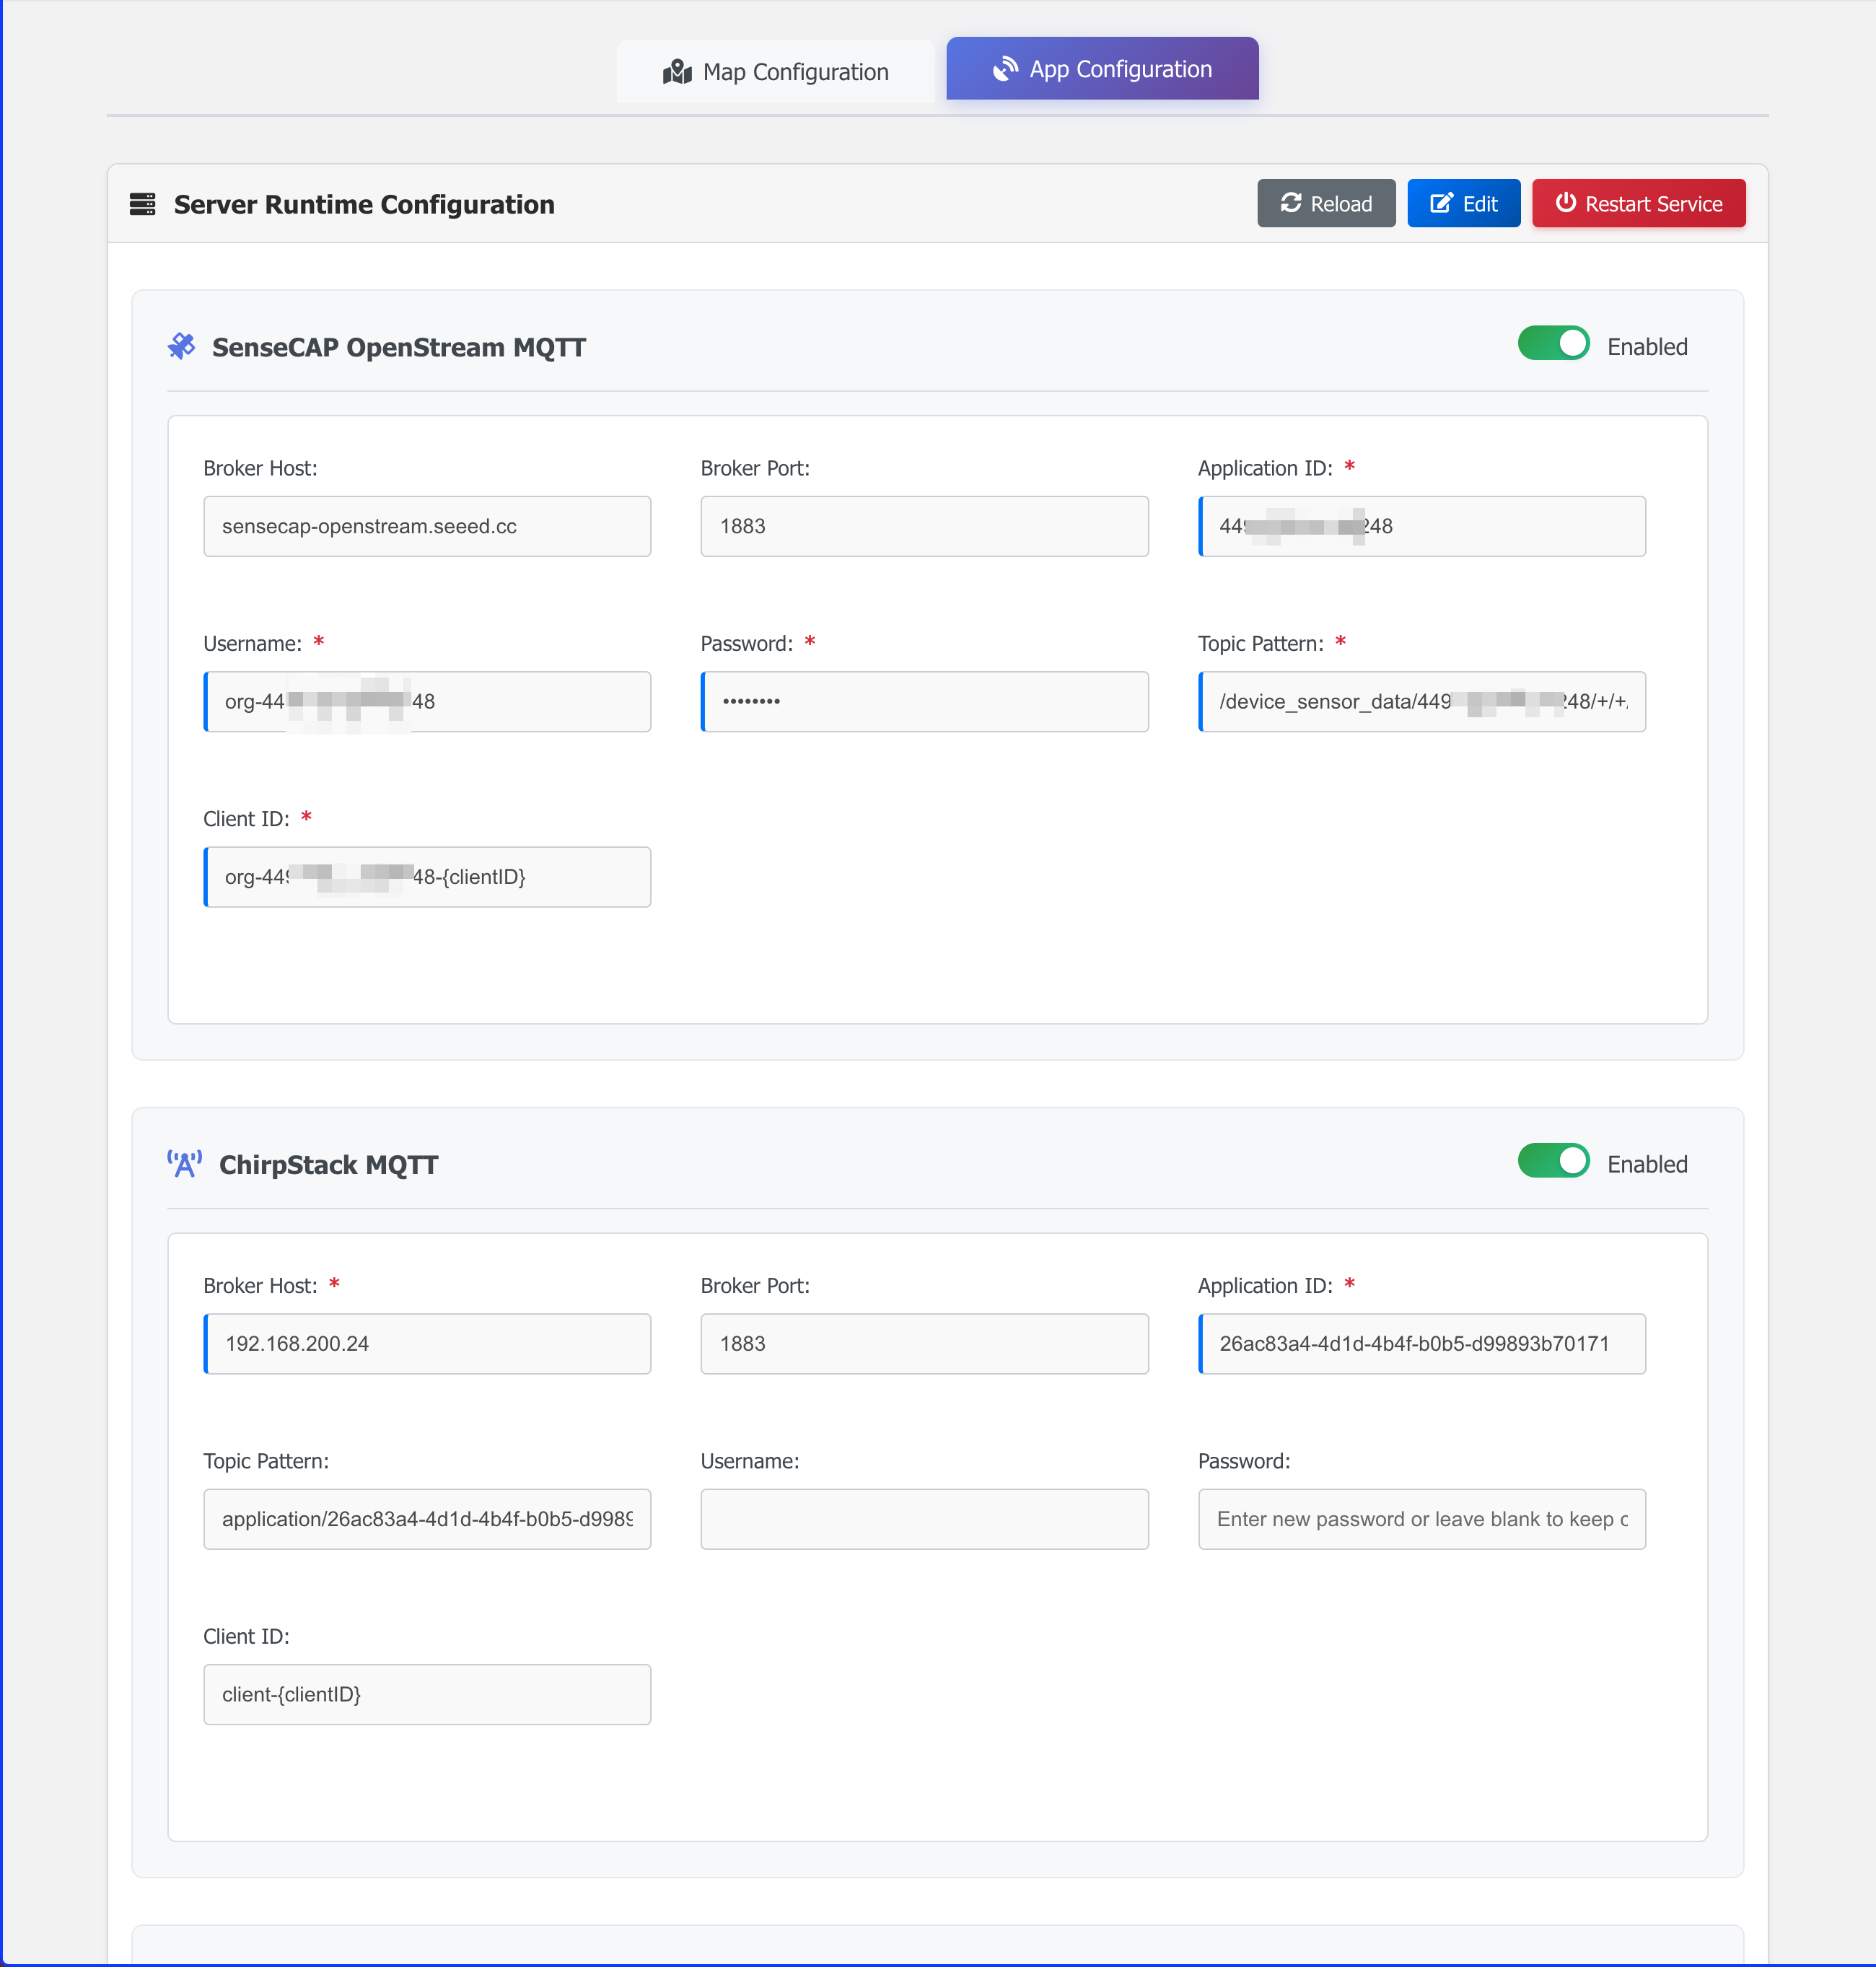Screen dimensions: 1876x1967
Task: Select the SenseCAP Application ID field
Action: coord(1421,526)
